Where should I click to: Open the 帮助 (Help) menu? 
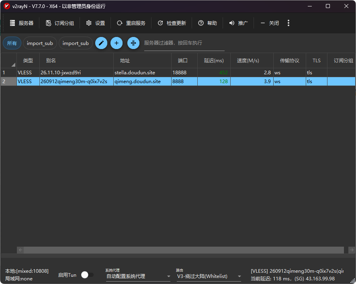207,23
